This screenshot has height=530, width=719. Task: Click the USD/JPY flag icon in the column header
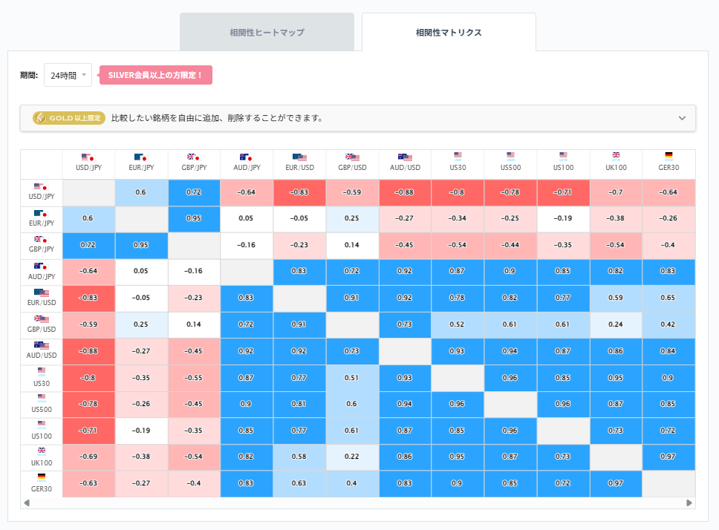coord(88,157)
